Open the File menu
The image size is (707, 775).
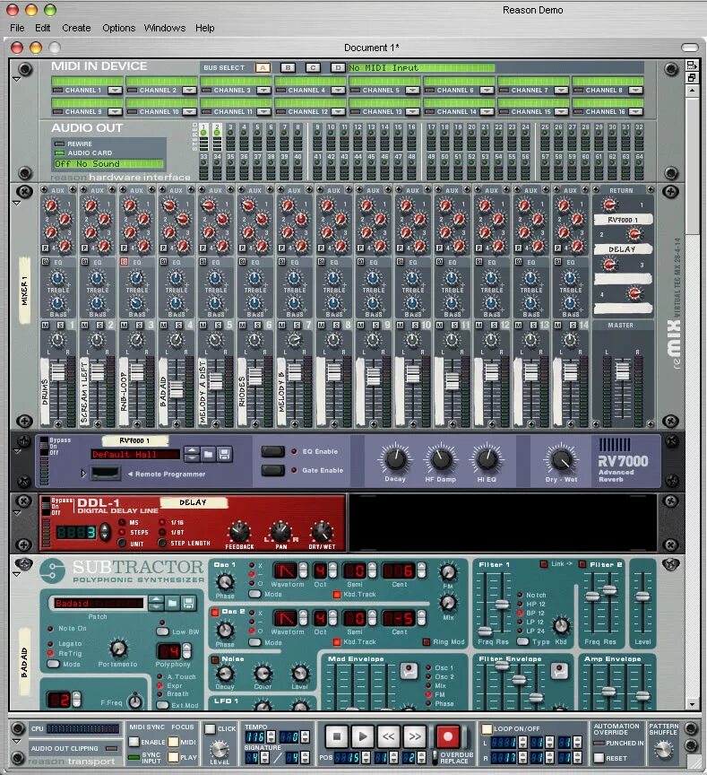(17, 28)
